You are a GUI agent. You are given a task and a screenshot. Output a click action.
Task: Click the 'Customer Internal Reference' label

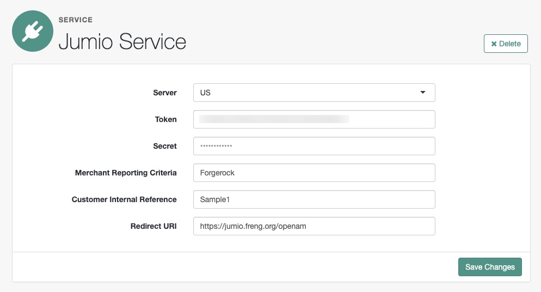point(124,199)
